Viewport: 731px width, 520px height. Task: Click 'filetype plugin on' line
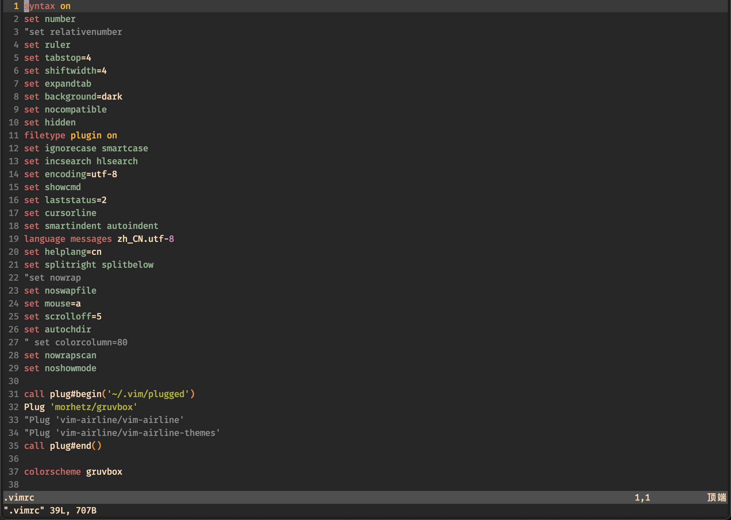(x=71, y=135)
